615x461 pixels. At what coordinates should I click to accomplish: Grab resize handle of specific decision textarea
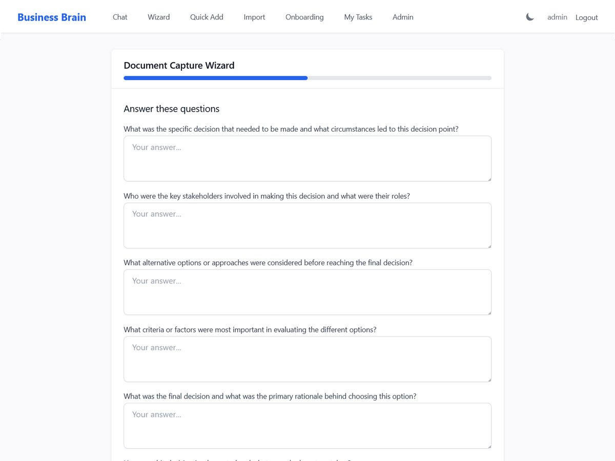click(x=489, y=179)
